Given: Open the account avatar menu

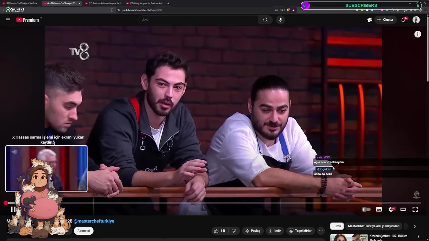Looking at the screenshot, I should click(416, 20).
